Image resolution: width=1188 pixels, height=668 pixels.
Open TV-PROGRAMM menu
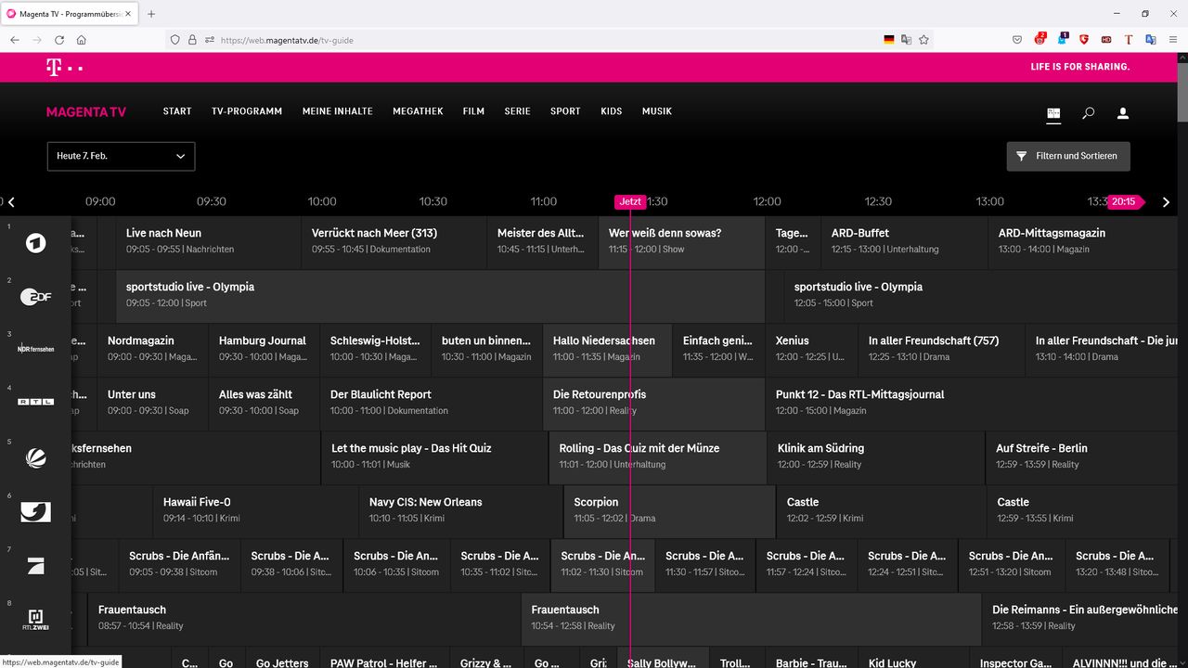(247, 111)
